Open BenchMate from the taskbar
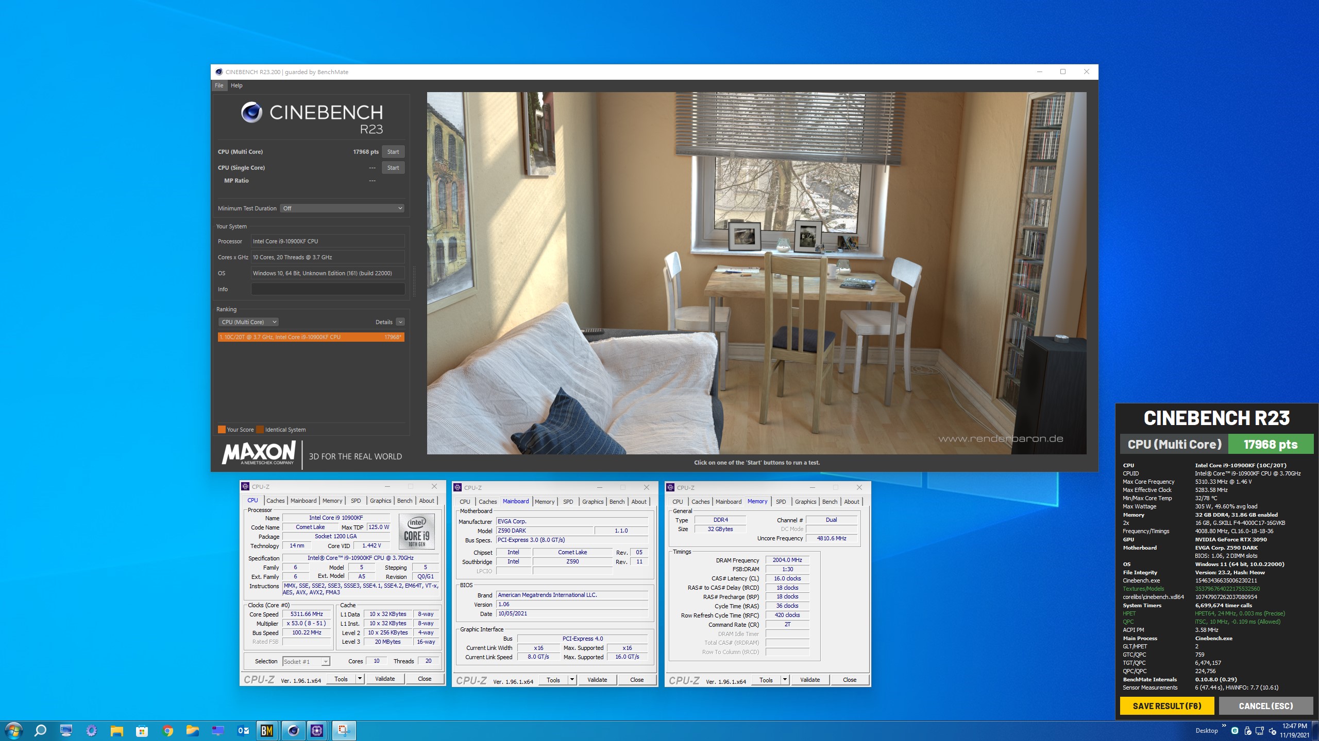Screen dimensions: 1319x741 click(267, 730)
